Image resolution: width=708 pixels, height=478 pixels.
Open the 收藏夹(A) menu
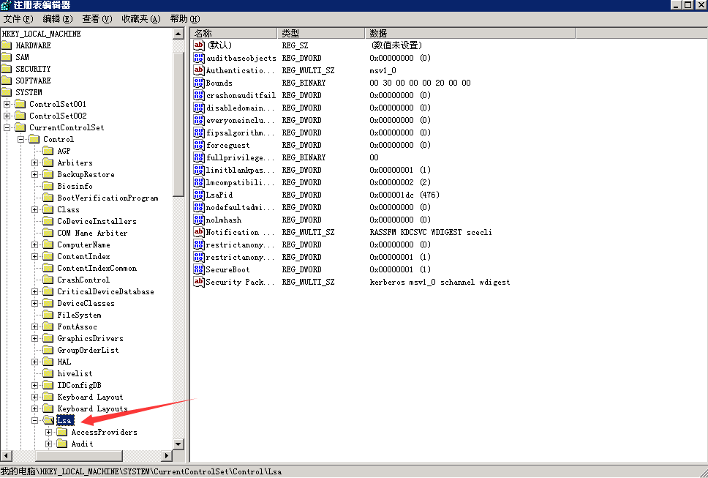tap(141, 19)
